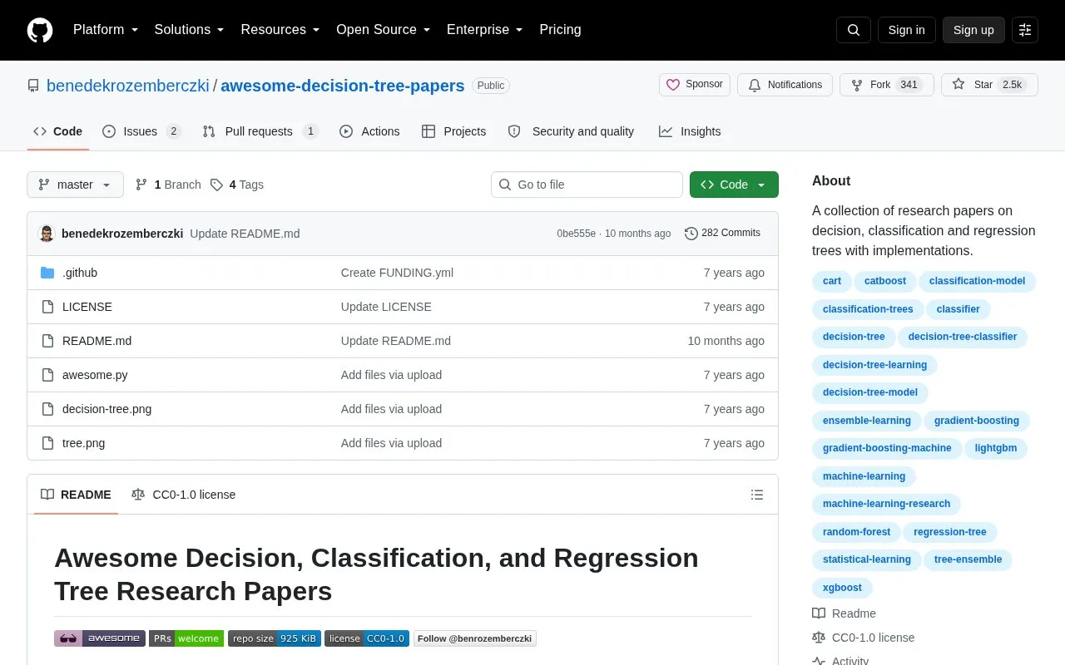Click the Sponsor heart button
1065x665 pixels.
click(695, 85)
